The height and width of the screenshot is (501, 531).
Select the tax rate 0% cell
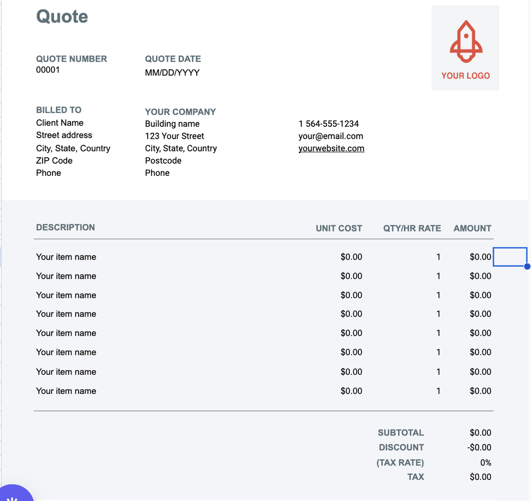(x=485, y=463)
